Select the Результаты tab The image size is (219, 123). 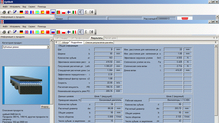[x=97, y=38]
